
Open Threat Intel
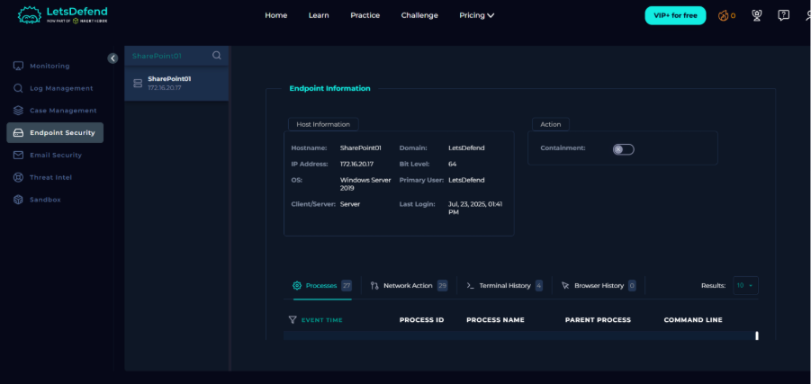(x=50, y=177)
